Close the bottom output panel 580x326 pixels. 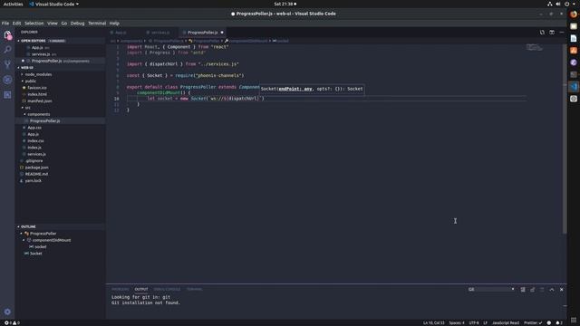(x=562, y=290)
